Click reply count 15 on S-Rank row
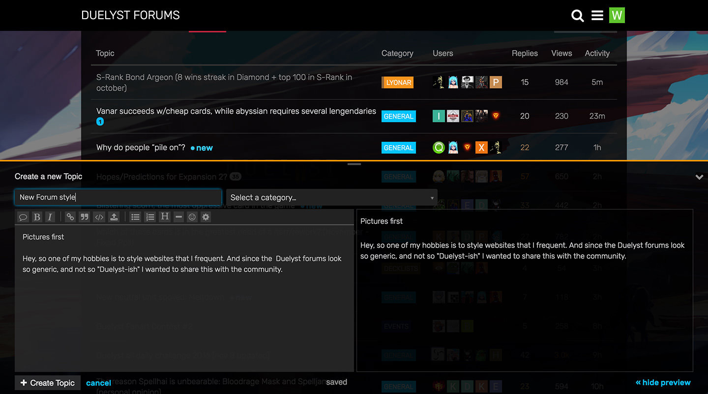Image resolution: width=708 pixels, height=394 pixels. [525, 82]
